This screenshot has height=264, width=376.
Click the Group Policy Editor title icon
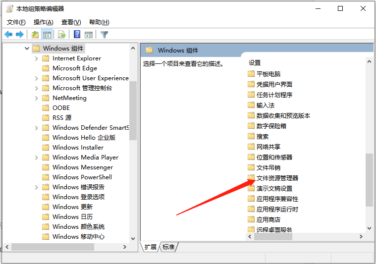click(9, 8)
